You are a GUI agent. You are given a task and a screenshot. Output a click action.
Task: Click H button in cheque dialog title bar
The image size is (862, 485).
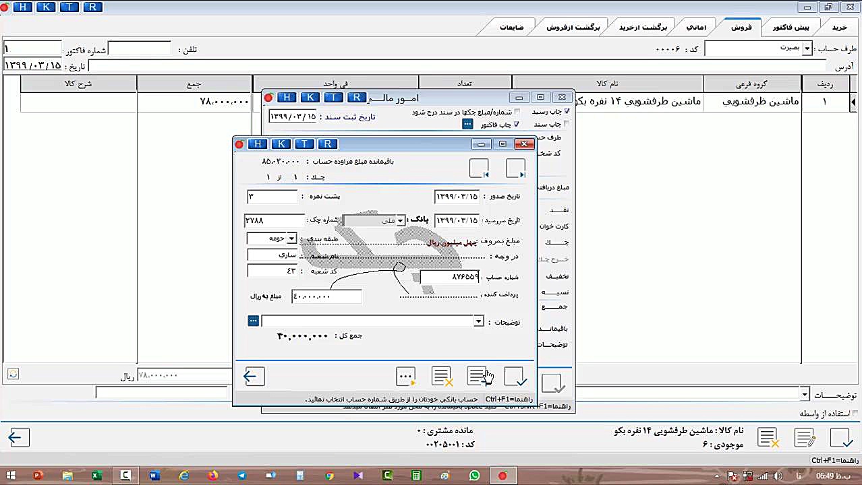257,144
